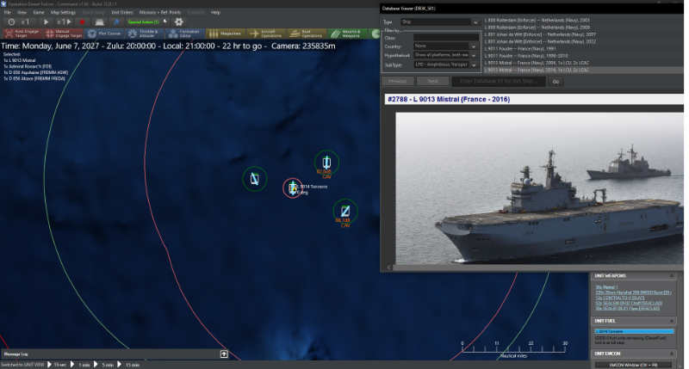Open the Hypothetical filter dropdown
The image size is (689, 369).
[x=445, y=55]
